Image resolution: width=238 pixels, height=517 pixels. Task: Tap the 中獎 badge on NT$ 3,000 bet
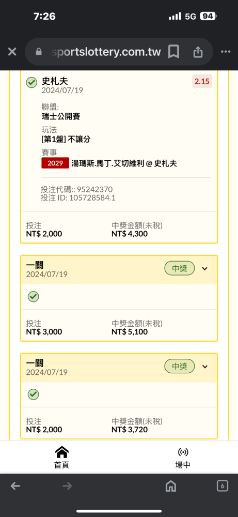180,269
